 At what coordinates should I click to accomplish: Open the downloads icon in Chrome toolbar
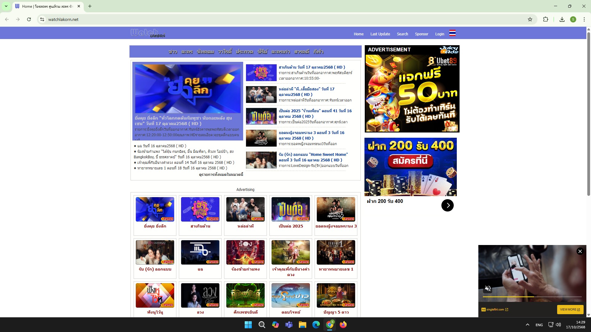(x=562, y=19)
